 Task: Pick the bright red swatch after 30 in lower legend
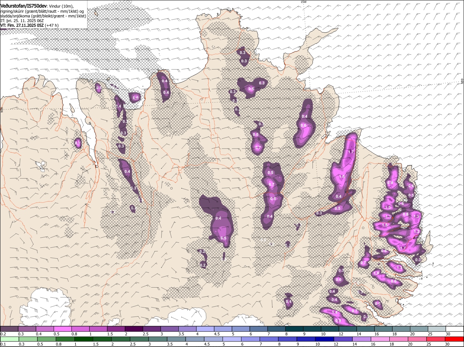(455, 339)
